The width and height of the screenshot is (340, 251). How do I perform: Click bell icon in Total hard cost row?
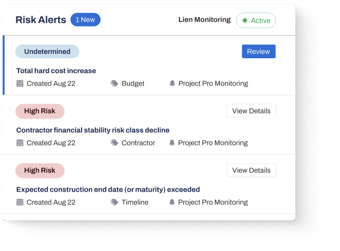[172, 83]
